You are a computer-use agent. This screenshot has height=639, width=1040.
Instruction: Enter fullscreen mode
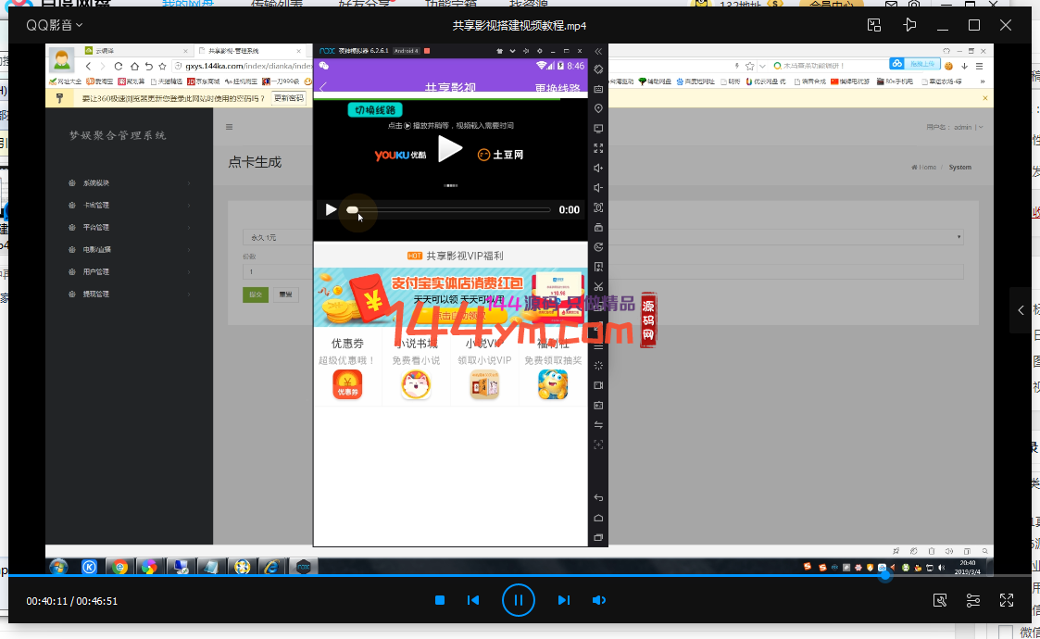(x=1007, y=601)
